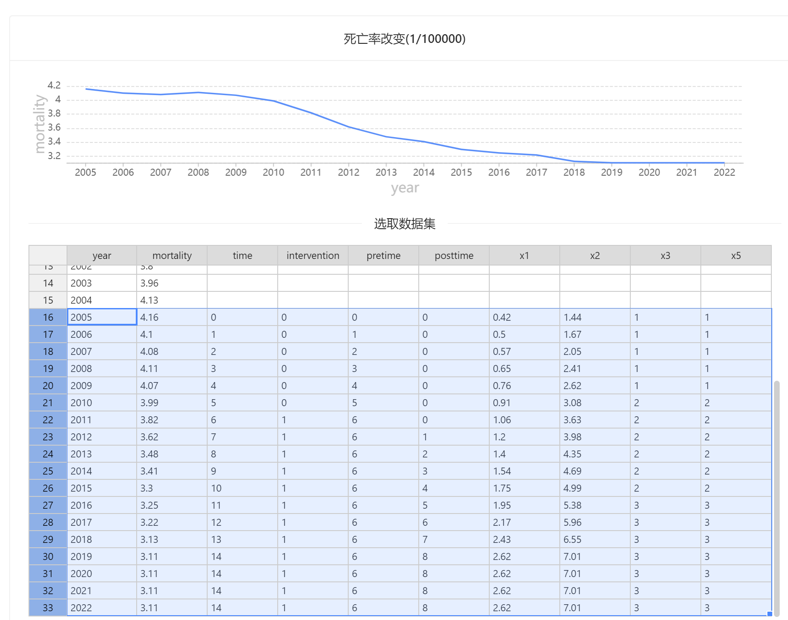Viewport: 788px width, 620px height.
Task: Click the 2012 label on chart x-axis
Action: [x=348, y=172]
